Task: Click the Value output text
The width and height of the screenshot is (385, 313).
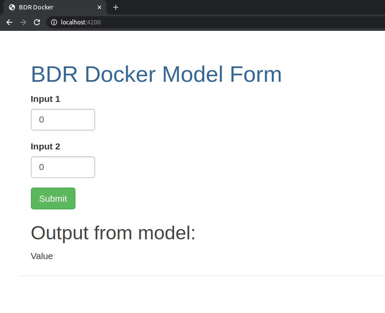Action: 42,256
